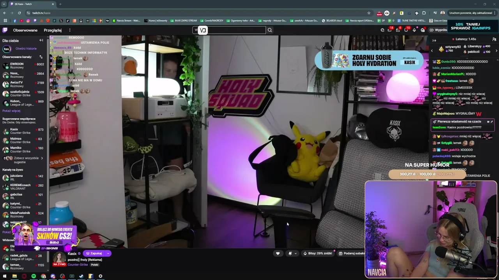This screenshot has width=499, height=280.
Task: Open Navcia Stream bookmark
Action: pos(126,21)
